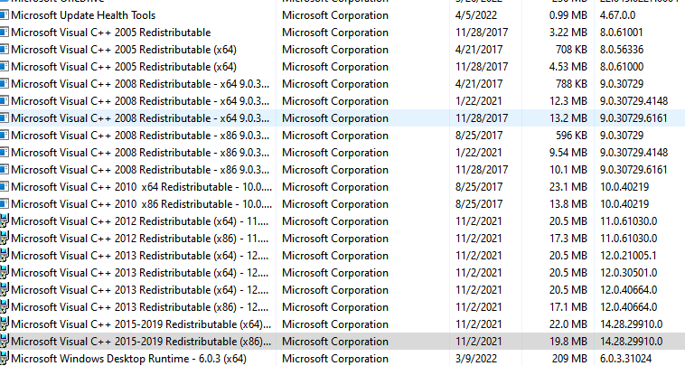Select Visual C++ 2015-2019 Redistributable (x86) row
Screen dimensions: 685x366
tap(342, 342)
